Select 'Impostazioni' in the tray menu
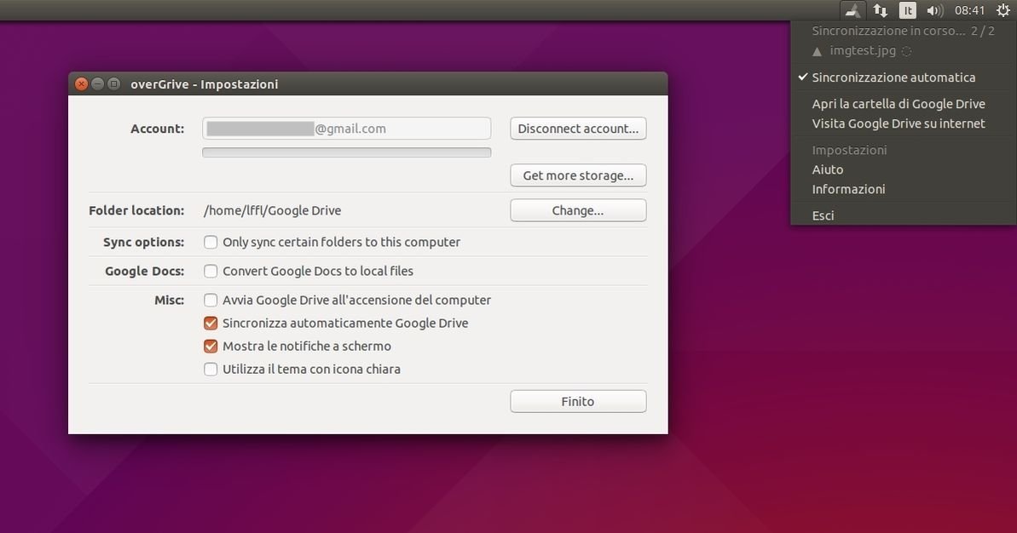The width and height of the screenshot is (1017, 533). coord(903,150)
